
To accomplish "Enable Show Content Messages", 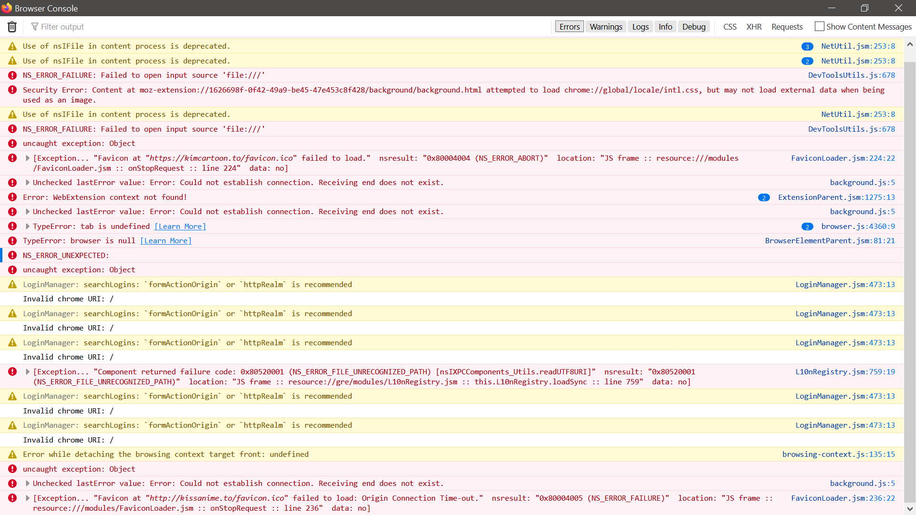I will 820,26.
